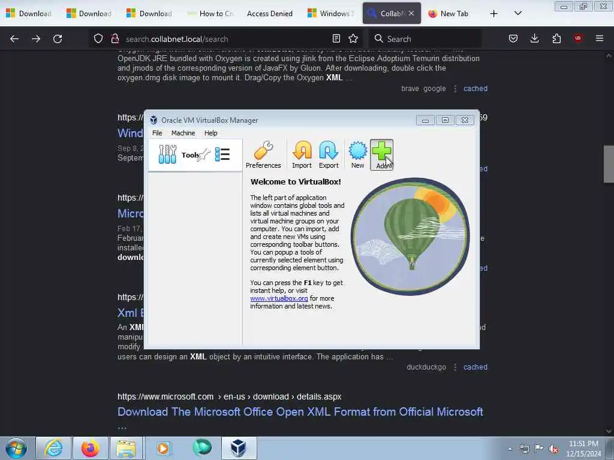This screenshot has width=614, height=460.
Task: Switch to the second Download tab
Action: 90,13
